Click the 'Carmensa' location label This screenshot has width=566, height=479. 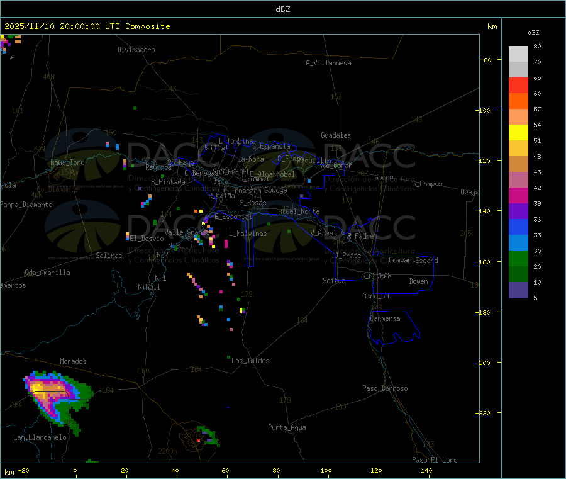385,318
